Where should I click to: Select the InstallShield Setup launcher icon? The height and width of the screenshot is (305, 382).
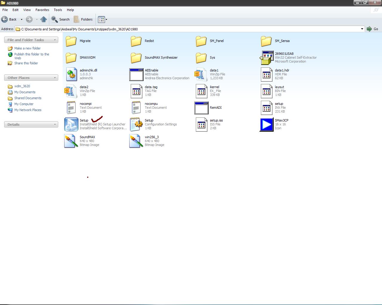tap(71, 125)
